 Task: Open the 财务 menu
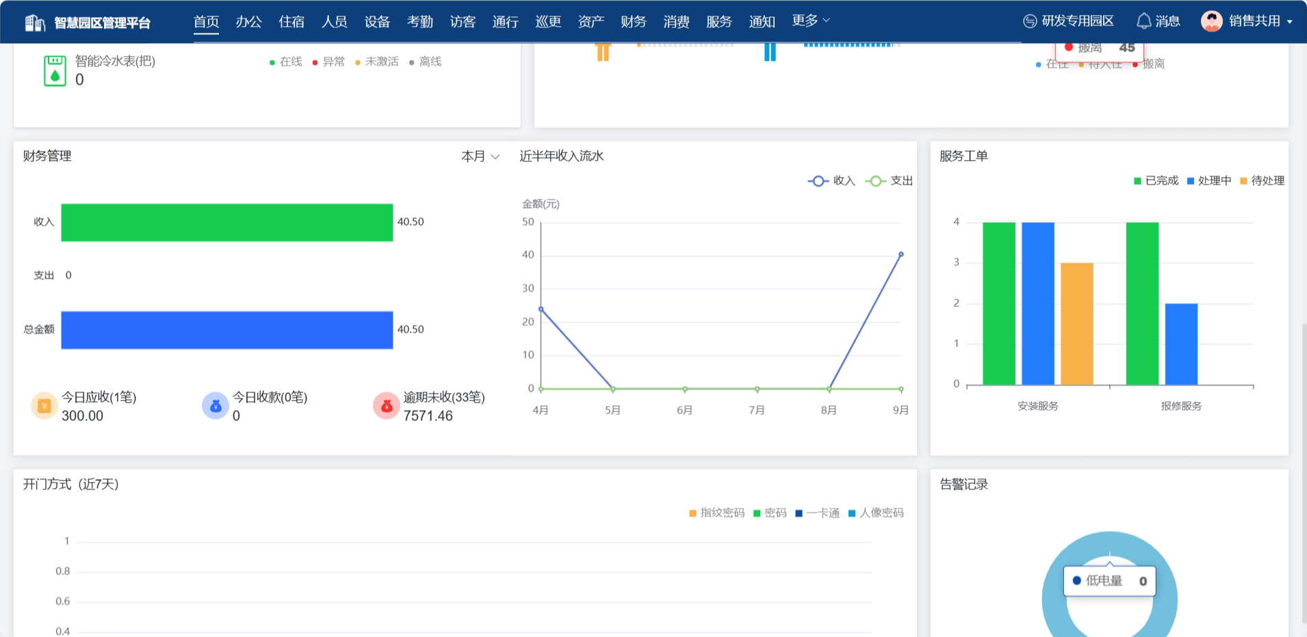coord(634,22)
